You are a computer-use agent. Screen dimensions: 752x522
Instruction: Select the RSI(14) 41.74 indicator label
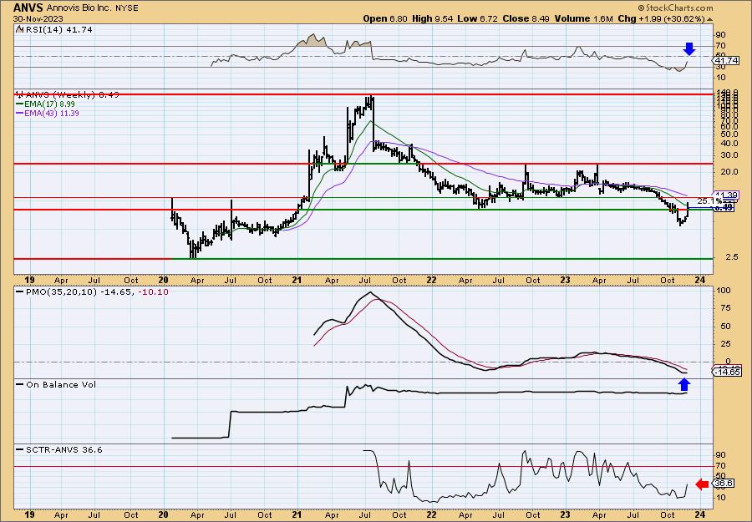58,29
